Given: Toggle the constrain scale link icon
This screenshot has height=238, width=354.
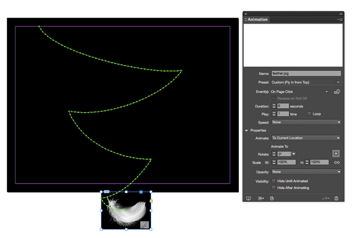Looking at the screenshot, I should click(x=337, y=162).
